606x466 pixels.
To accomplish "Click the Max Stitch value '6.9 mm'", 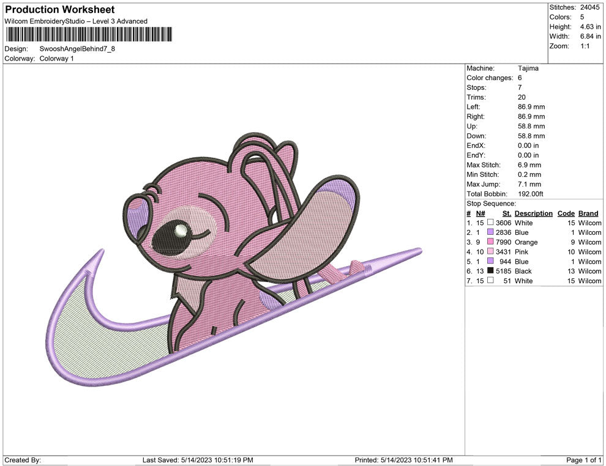I will click(529, 165).
